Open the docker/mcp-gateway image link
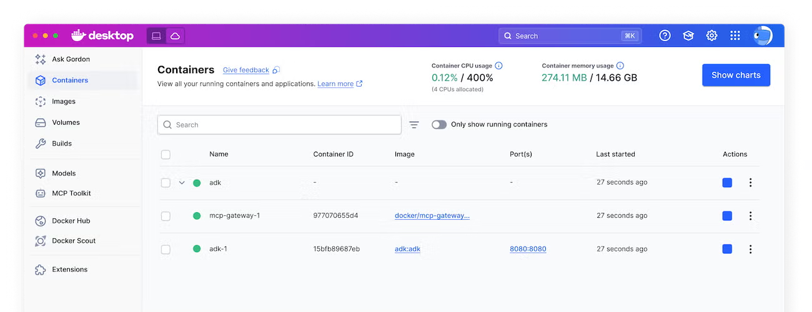812x312 pixels. click(x=432, y=216)
